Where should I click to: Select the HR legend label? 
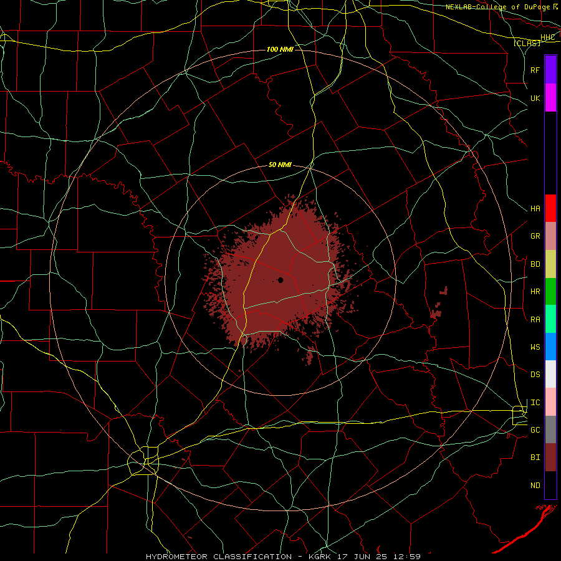(x=535, y=292)
